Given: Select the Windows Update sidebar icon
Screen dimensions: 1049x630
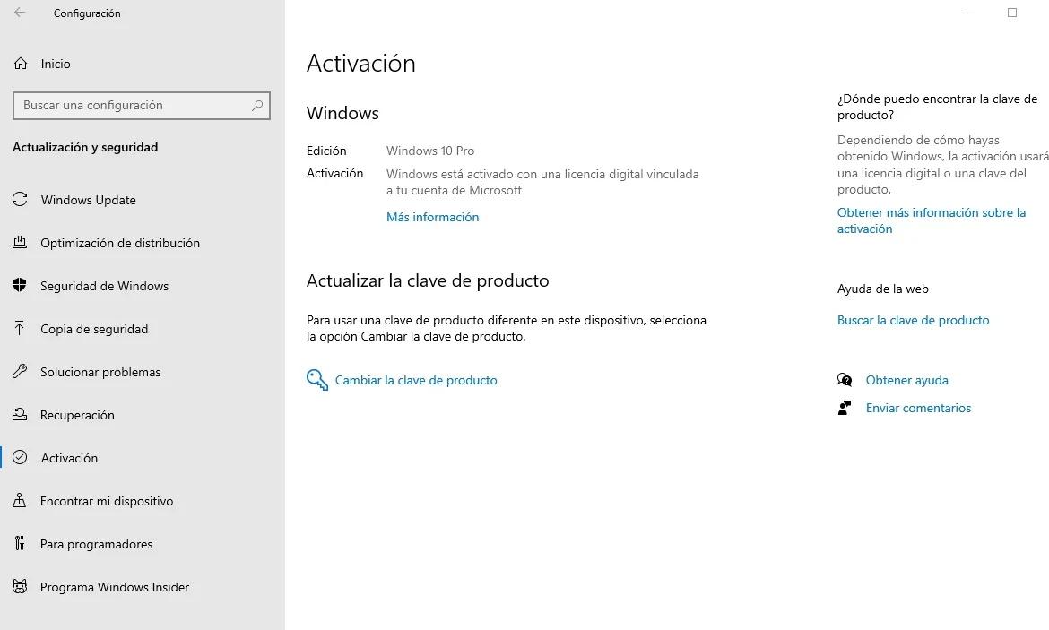Looking at the screenshot, I should [x=19, y=200].
